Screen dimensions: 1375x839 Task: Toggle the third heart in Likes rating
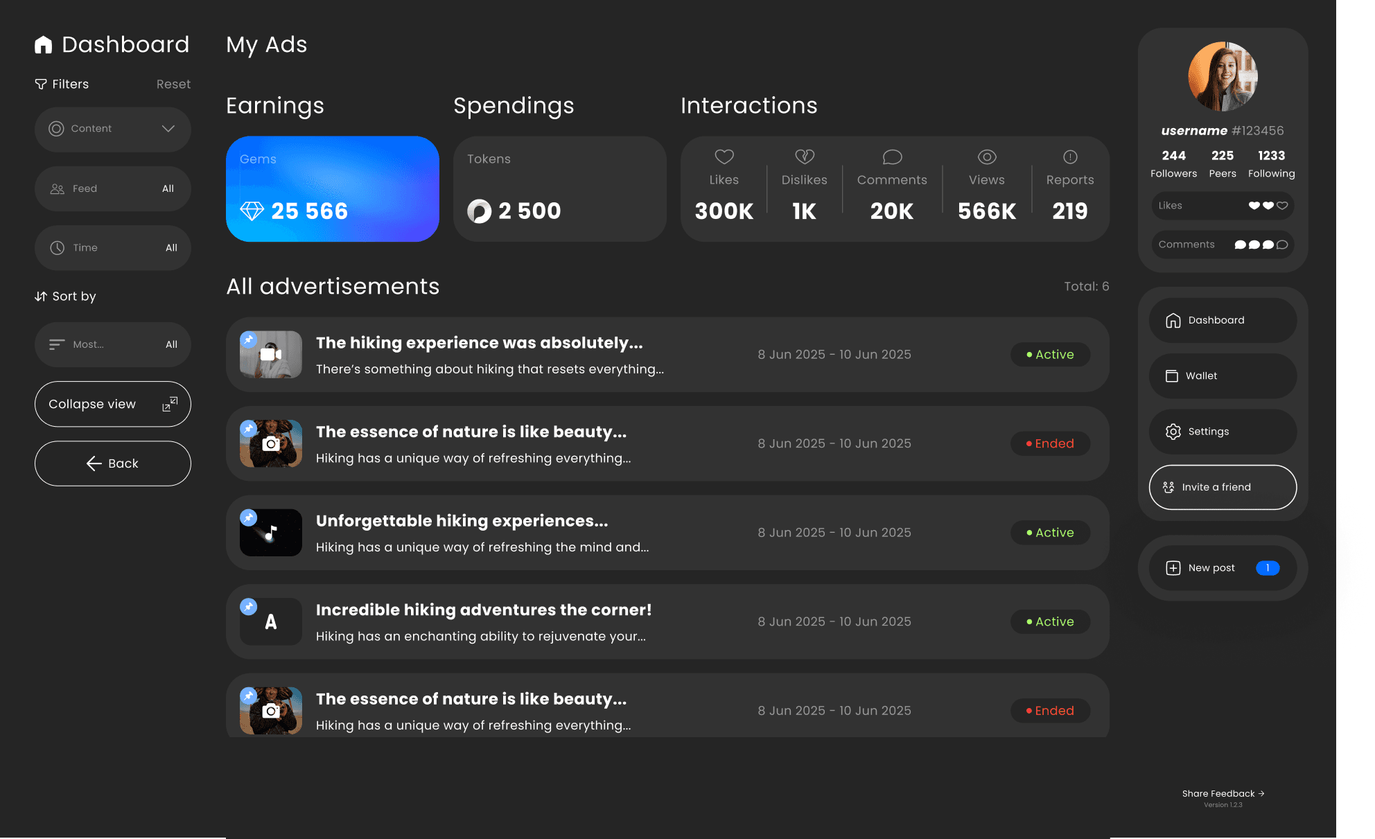point(1282,206)
